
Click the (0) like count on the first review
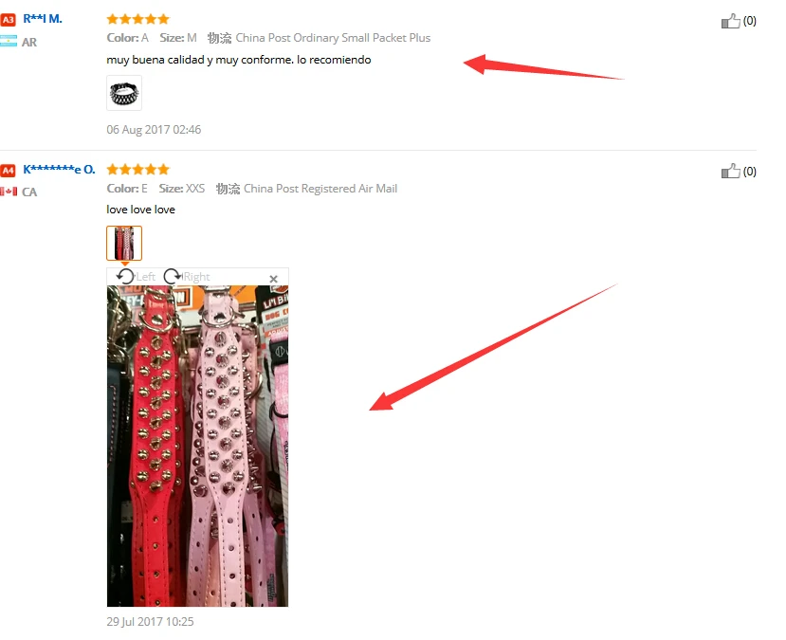749,21
